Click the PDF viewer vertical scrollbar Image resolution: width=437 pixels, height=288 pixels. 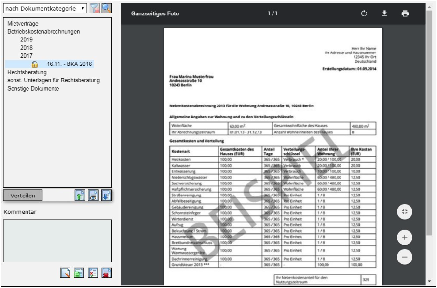coord(429,122)
